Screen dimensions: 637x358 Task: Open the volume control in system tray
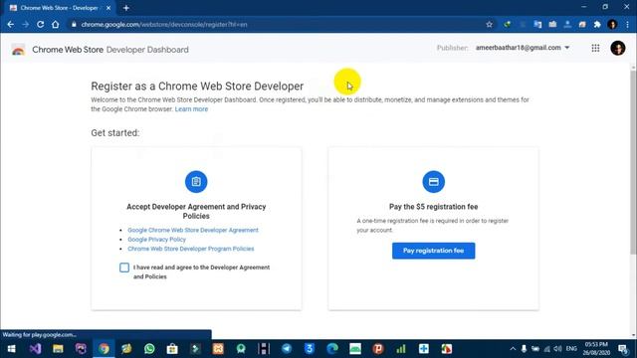pyautogui.click(x=557, y=349)
